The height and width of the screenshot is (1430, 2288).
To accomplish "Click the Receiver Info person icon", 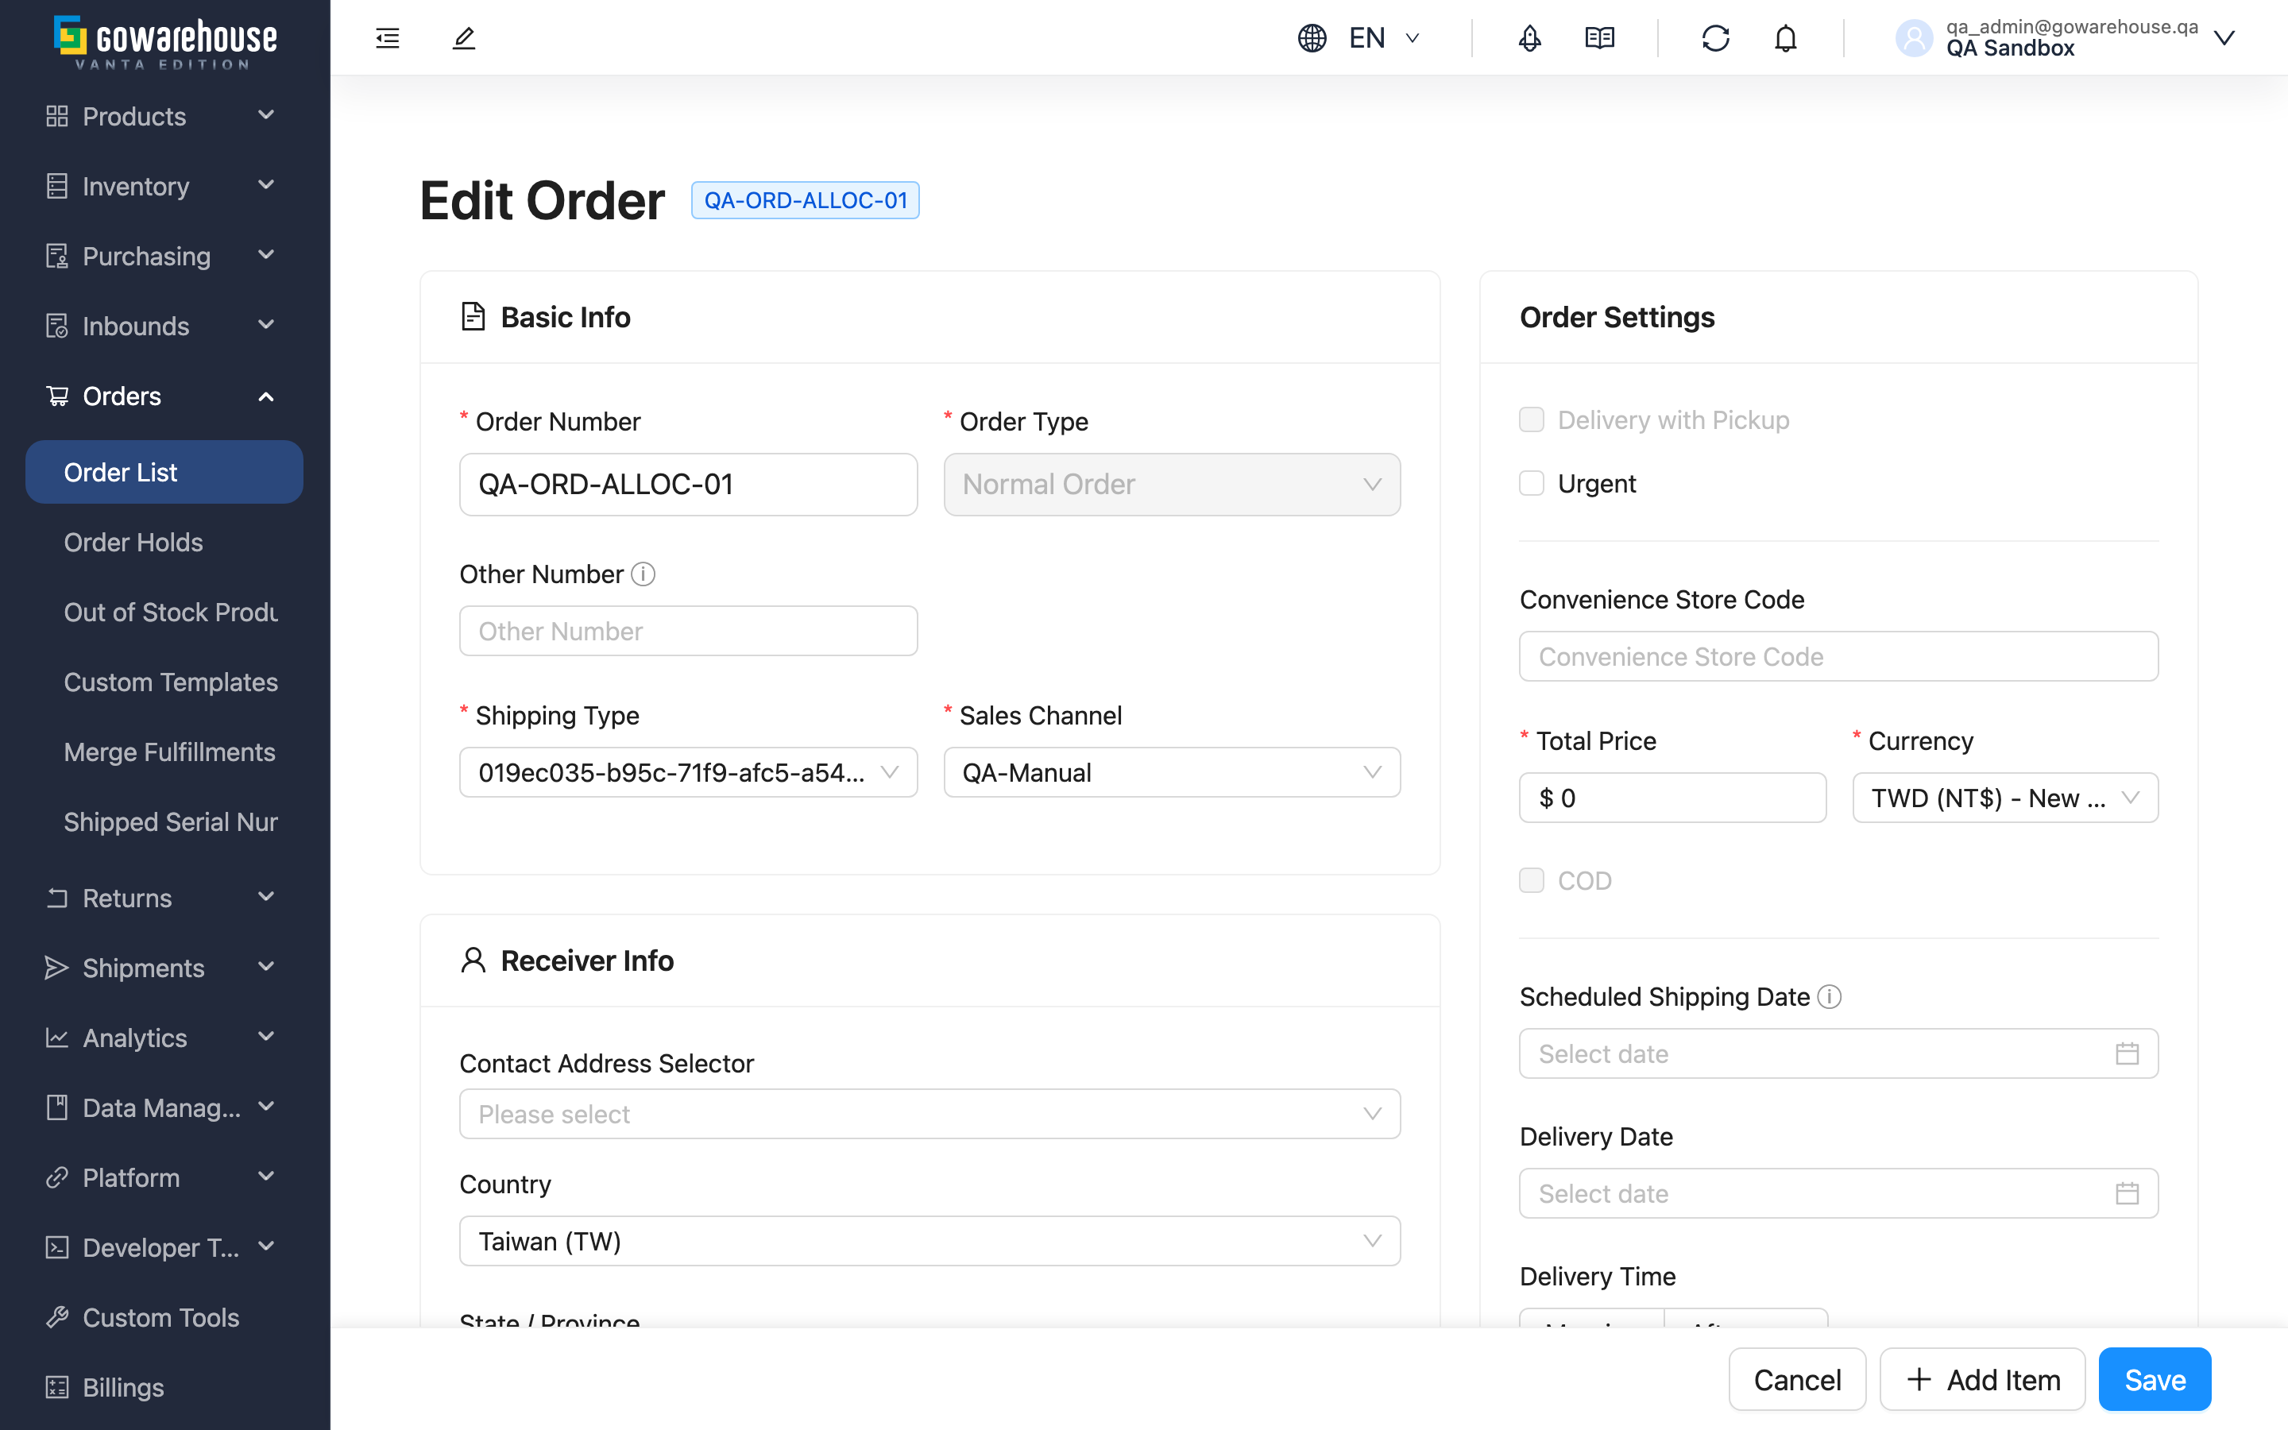I will 473,960.
